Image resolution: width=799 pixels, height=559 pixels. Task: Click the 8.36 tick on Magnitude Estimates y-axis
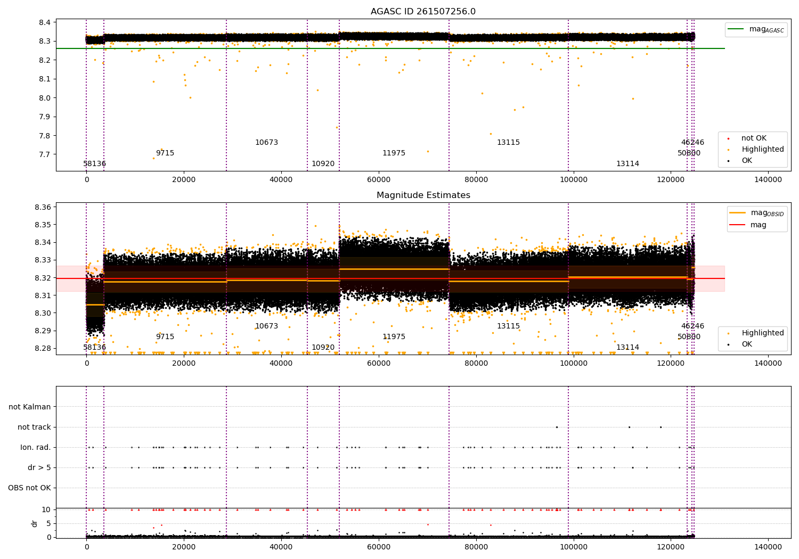43,207
